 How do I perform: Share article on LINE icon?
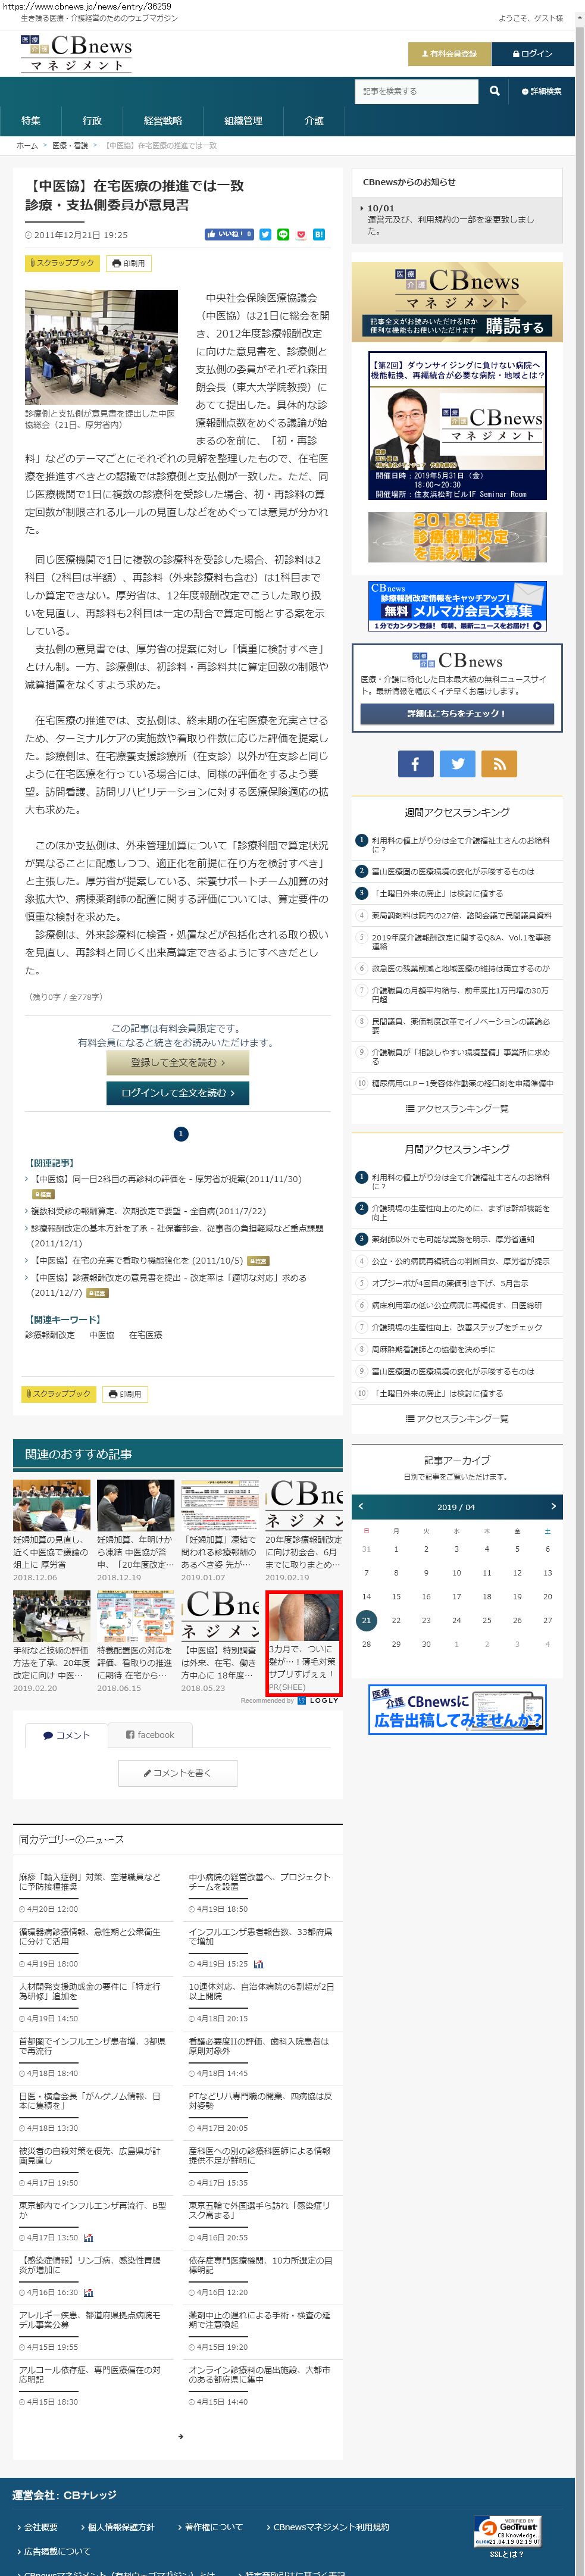coord(283,234)
